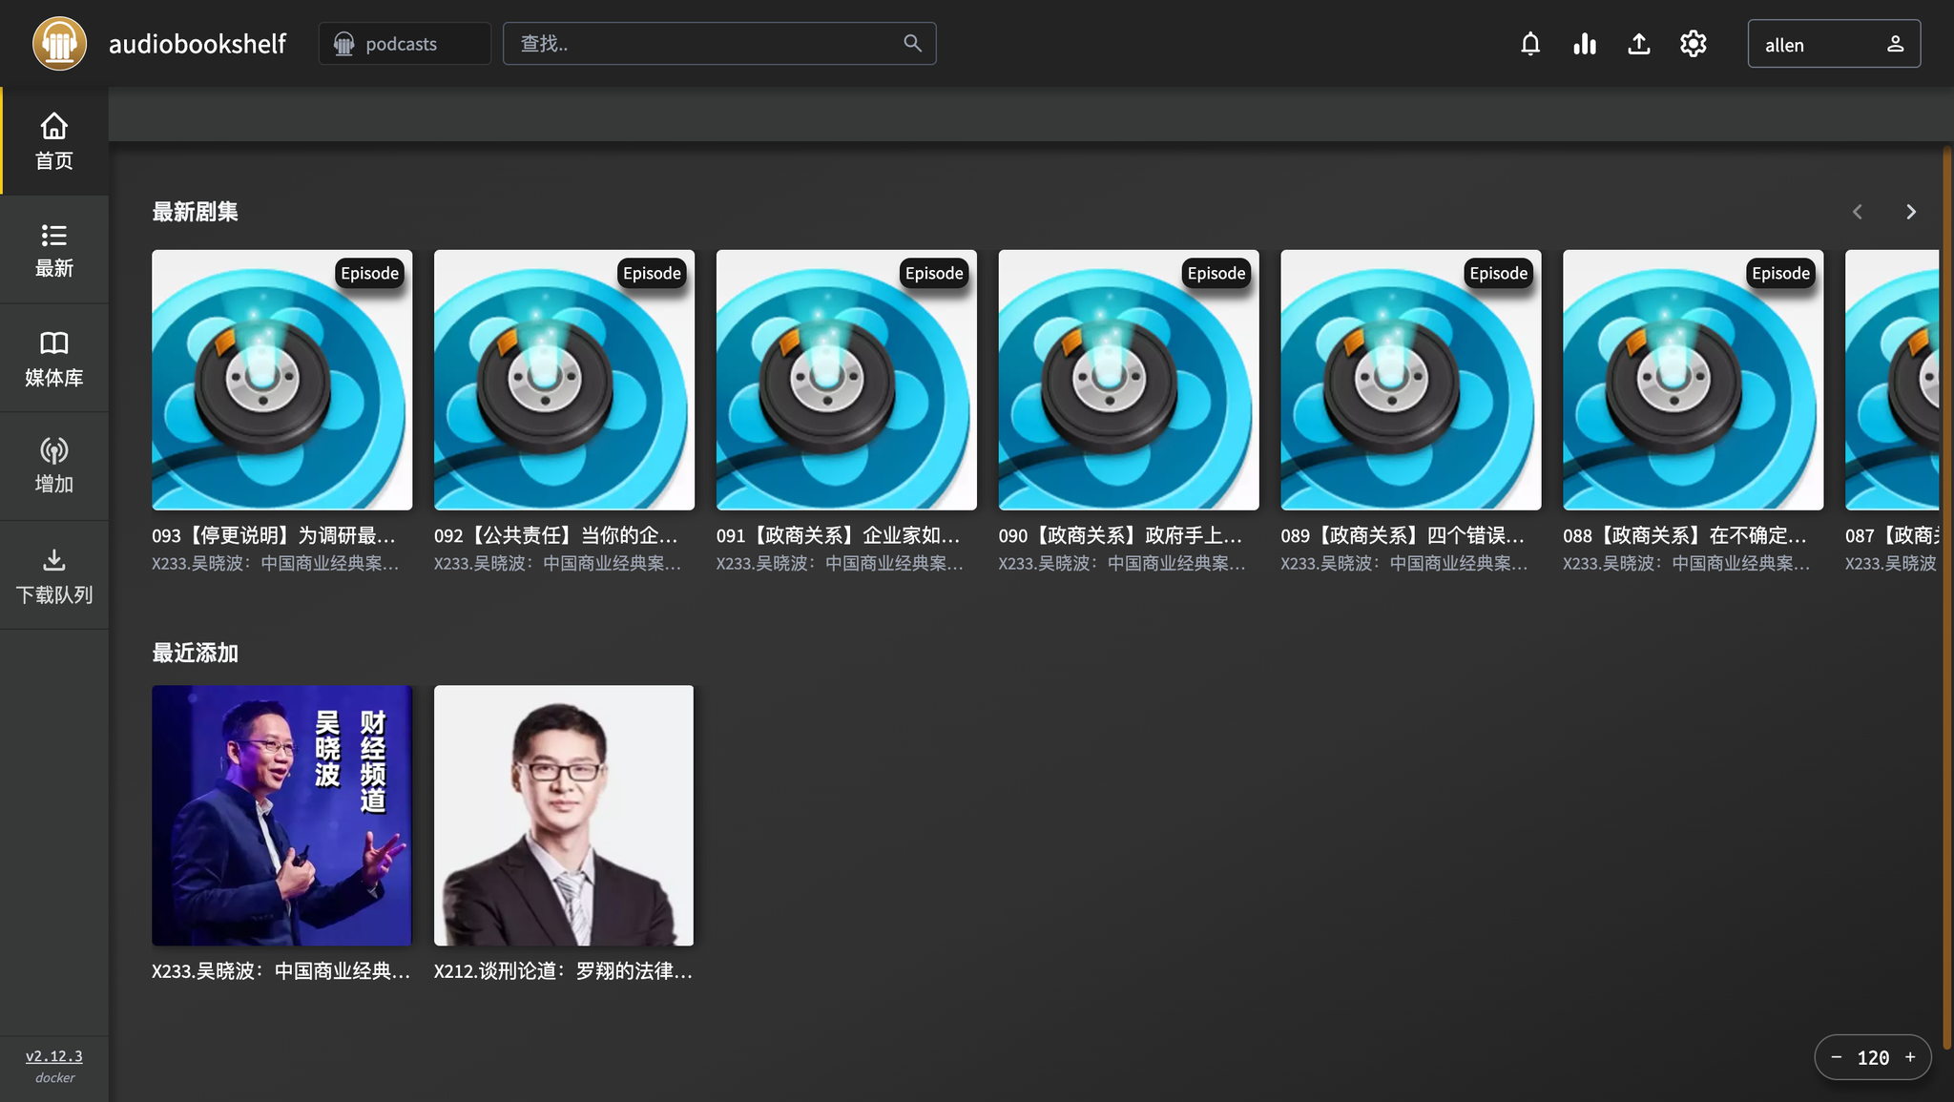Image resolution: width=1954 pixels, height=1102 pixels.
Task: Click title 089【政商关系】四个错误…
Action: point(1403,535)
